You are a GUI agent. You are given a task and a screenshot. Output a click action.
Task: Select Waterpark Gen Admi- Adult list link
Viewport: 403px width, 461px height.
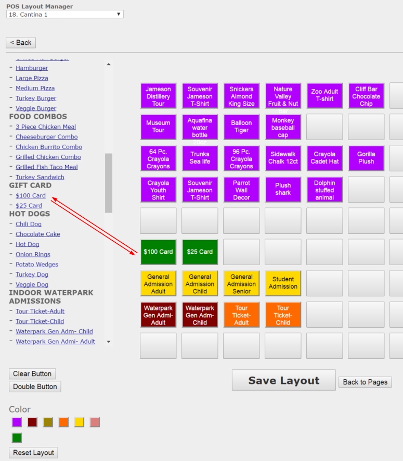[55, 341]
